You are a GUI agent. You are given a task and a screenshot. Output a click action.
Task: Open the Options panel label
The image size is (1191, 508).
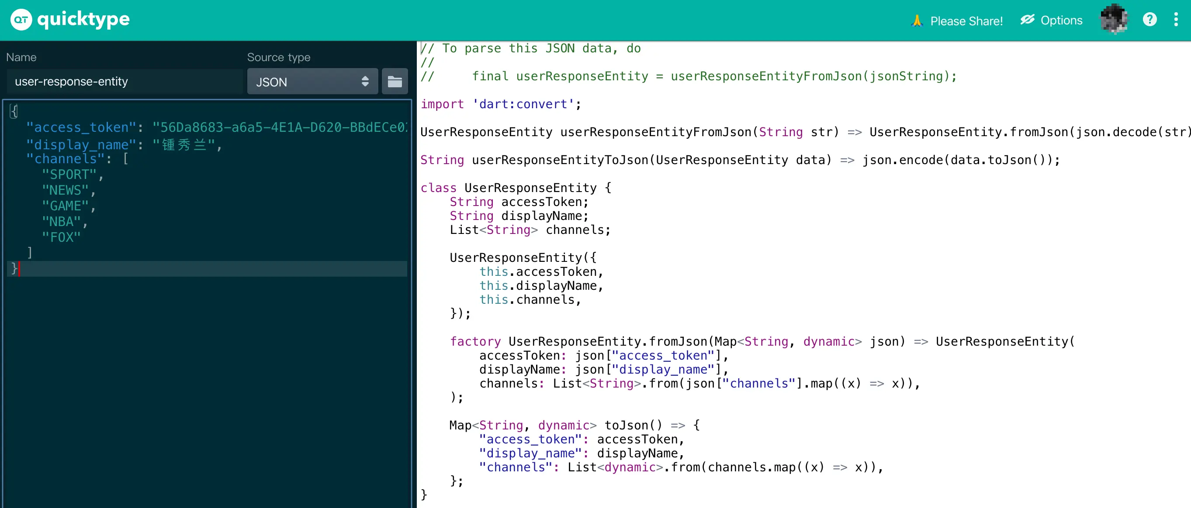(x=1062, y=21)
